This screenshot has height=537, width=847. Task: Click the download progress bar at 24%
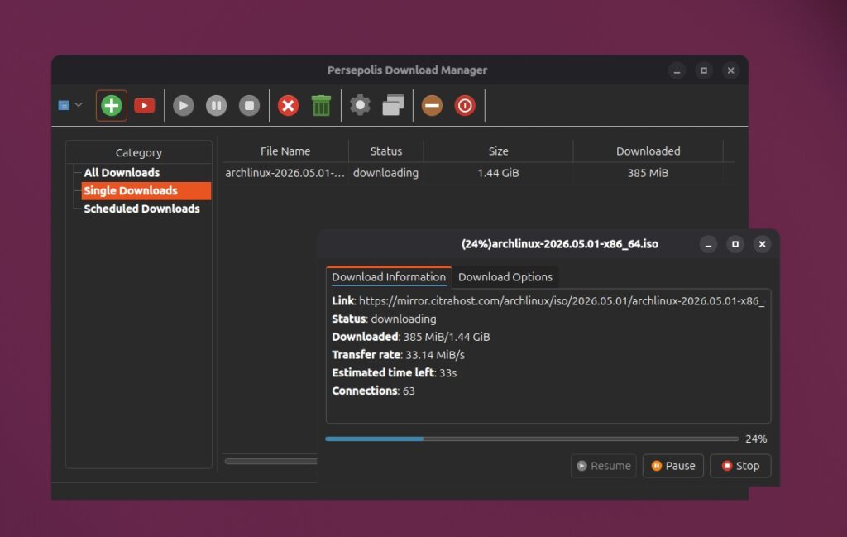[532, 439]
